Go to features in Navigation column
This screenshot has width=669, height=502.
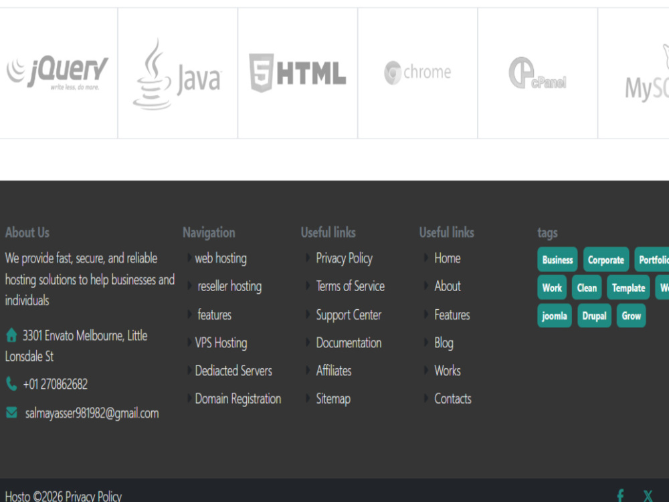coord(214,315)
